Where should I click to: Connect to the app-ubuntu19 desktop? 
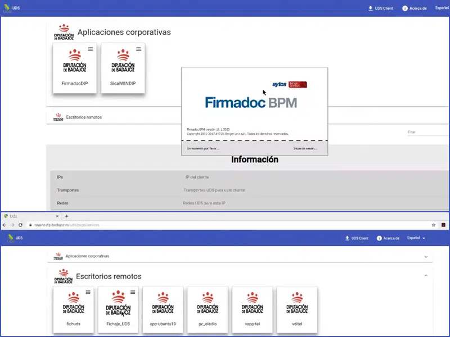pos(163,309)
